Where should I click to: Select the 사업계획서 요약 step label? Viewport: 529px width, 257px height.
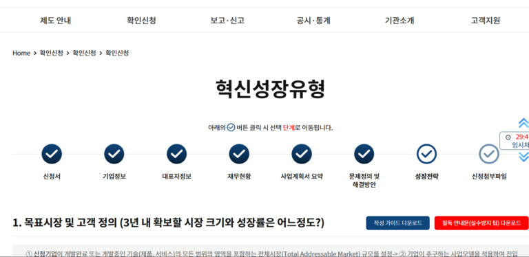tap(302, 177)
